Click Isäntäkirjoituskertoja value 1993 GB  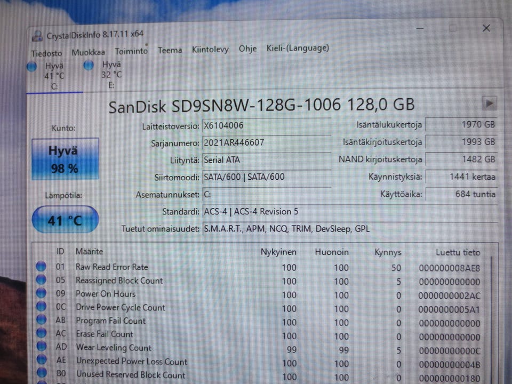tap(461, 142)
